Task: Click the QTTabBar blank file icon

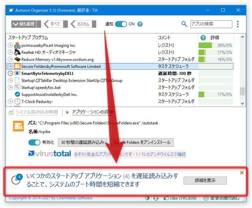Action: (x=17, y=80)
